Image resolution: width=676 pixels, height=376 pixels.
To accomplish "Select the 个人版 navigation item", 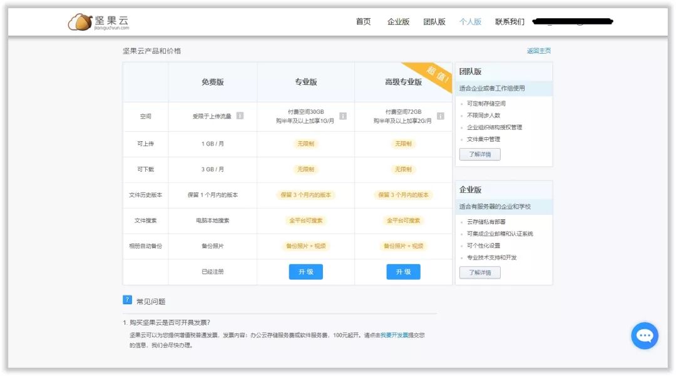I will [x=470, y=22].
